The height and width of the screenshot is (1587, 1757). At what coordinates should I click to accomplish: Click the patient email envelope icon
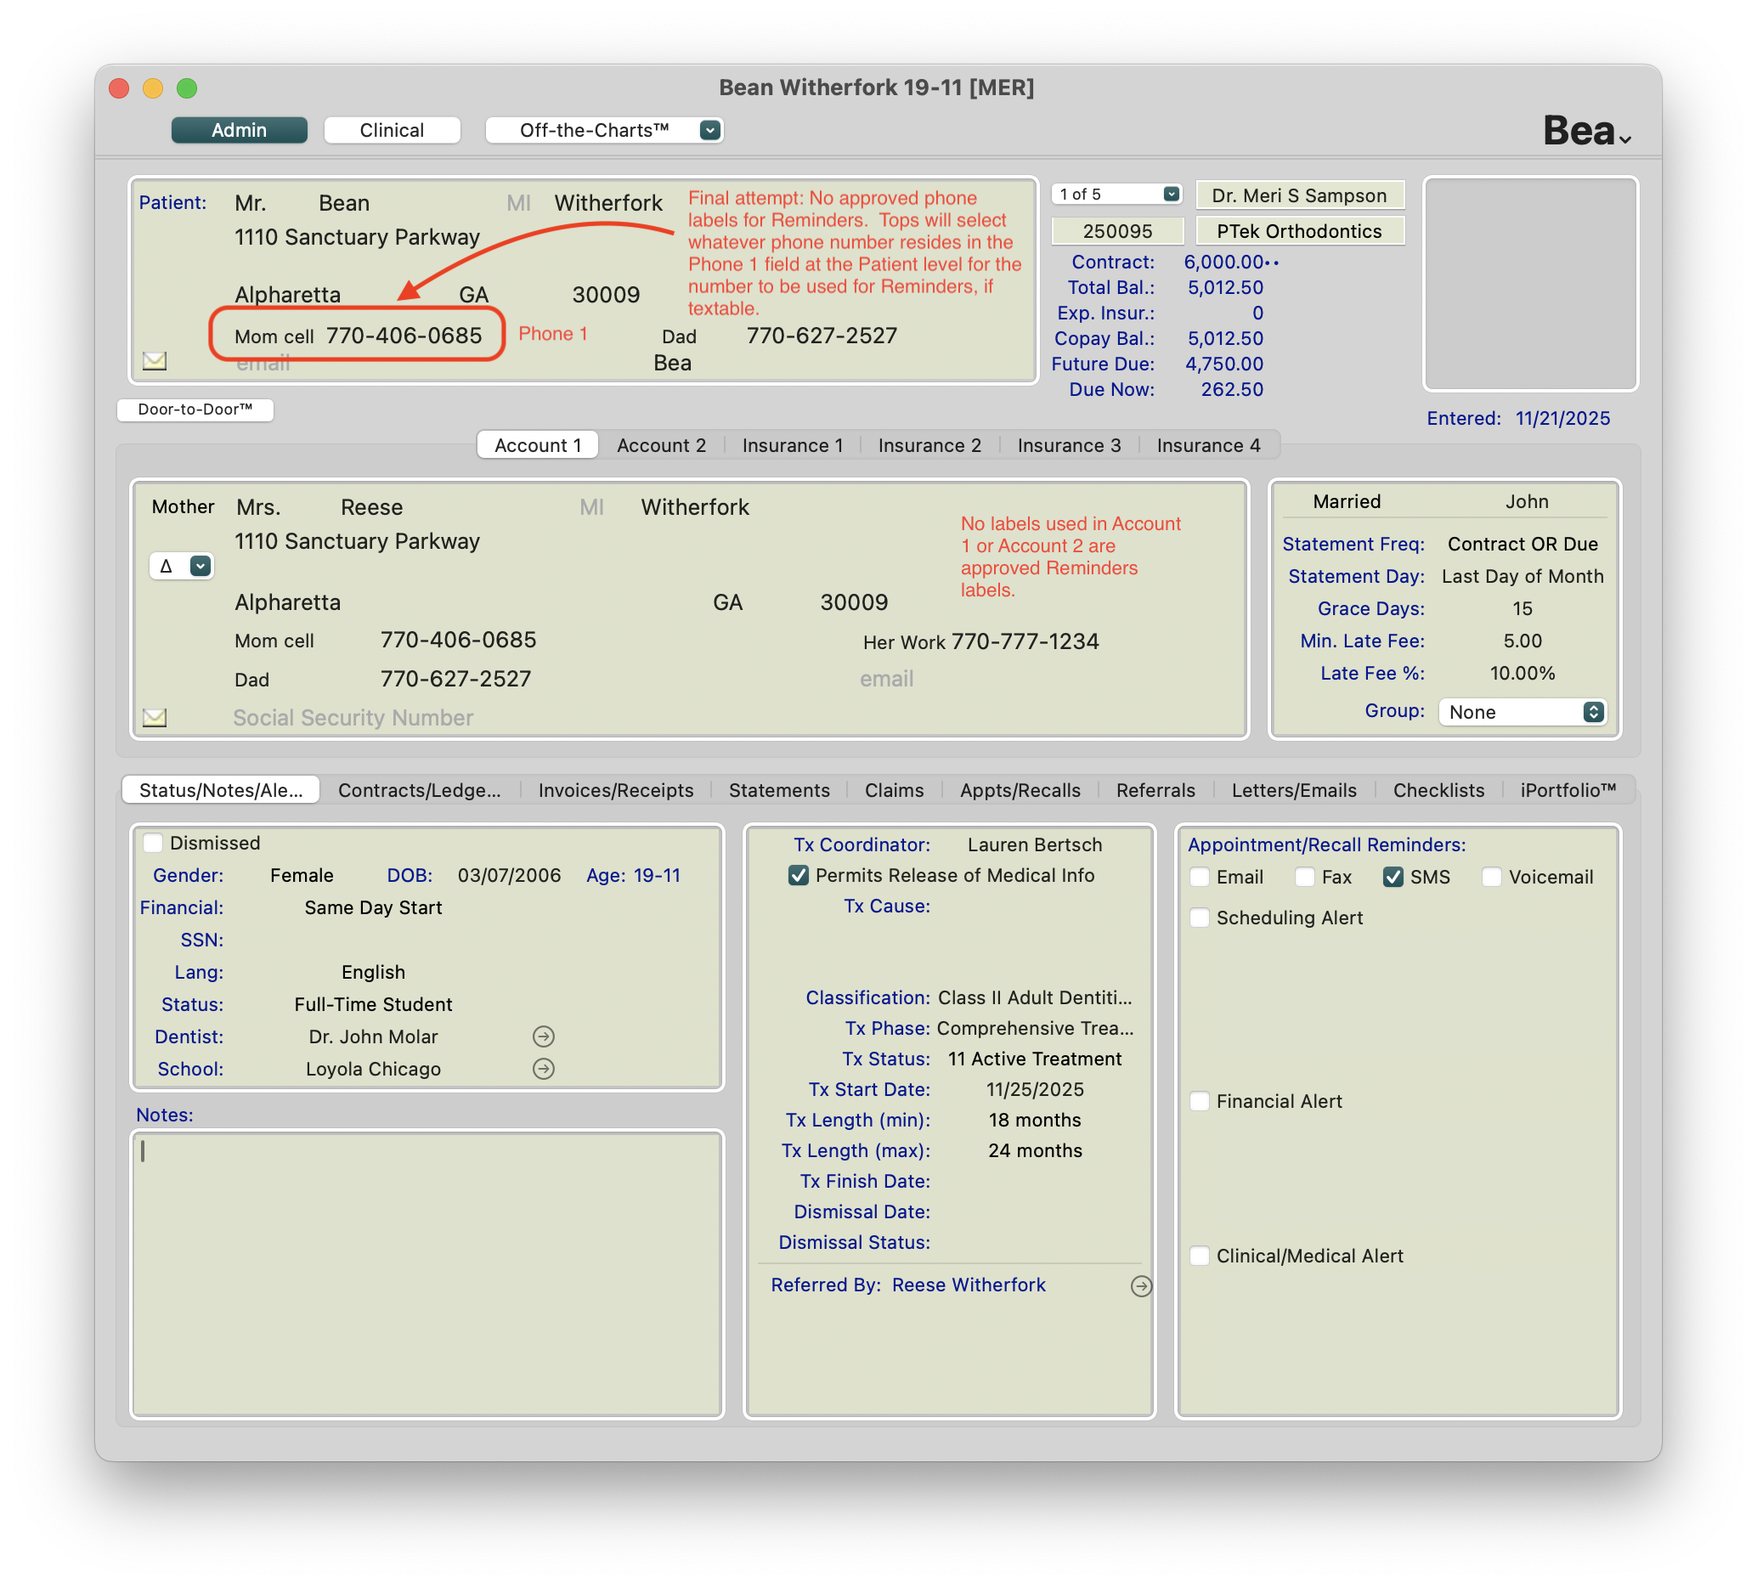(155, 361)
